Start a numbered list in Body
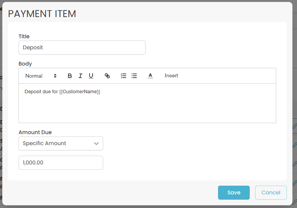The height and width of the screenshot is (208, 297). point(123,76)
